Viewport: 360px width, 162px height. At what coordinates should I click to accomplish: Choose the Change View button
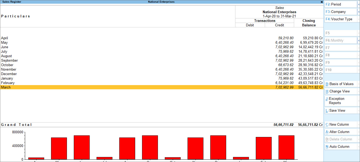341,91
